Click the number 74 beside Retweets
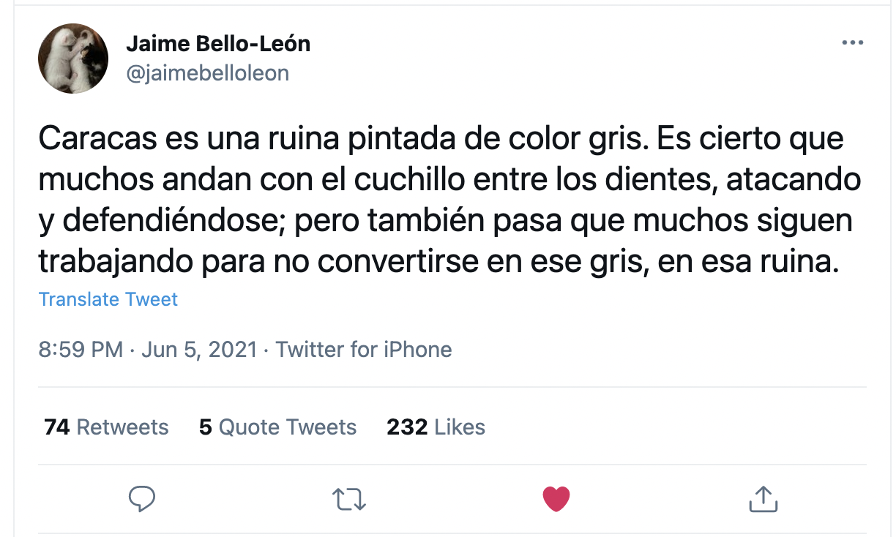The height and width of the screenshot is (537, 896). [57, 427]
